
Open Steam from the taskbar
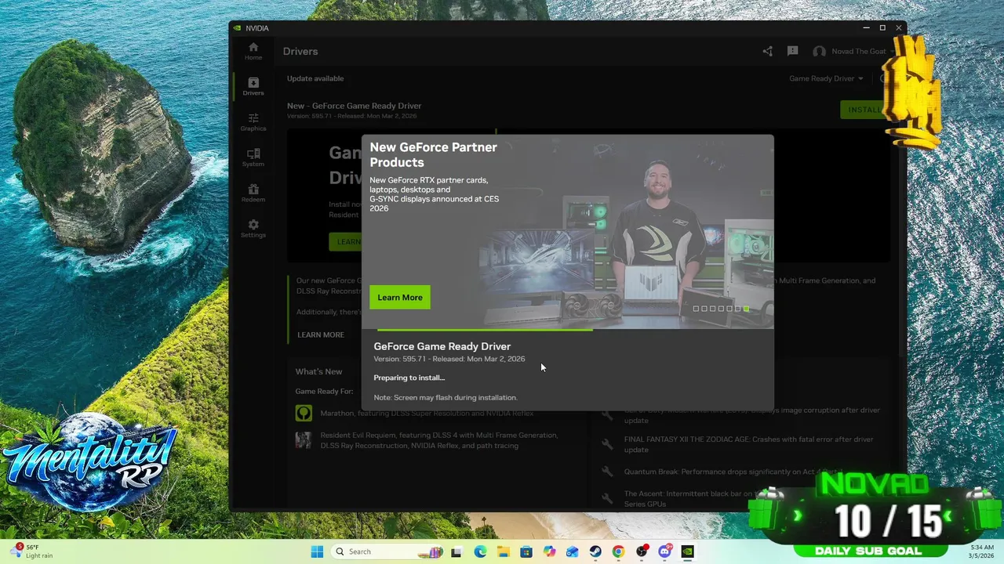(595, 551)
